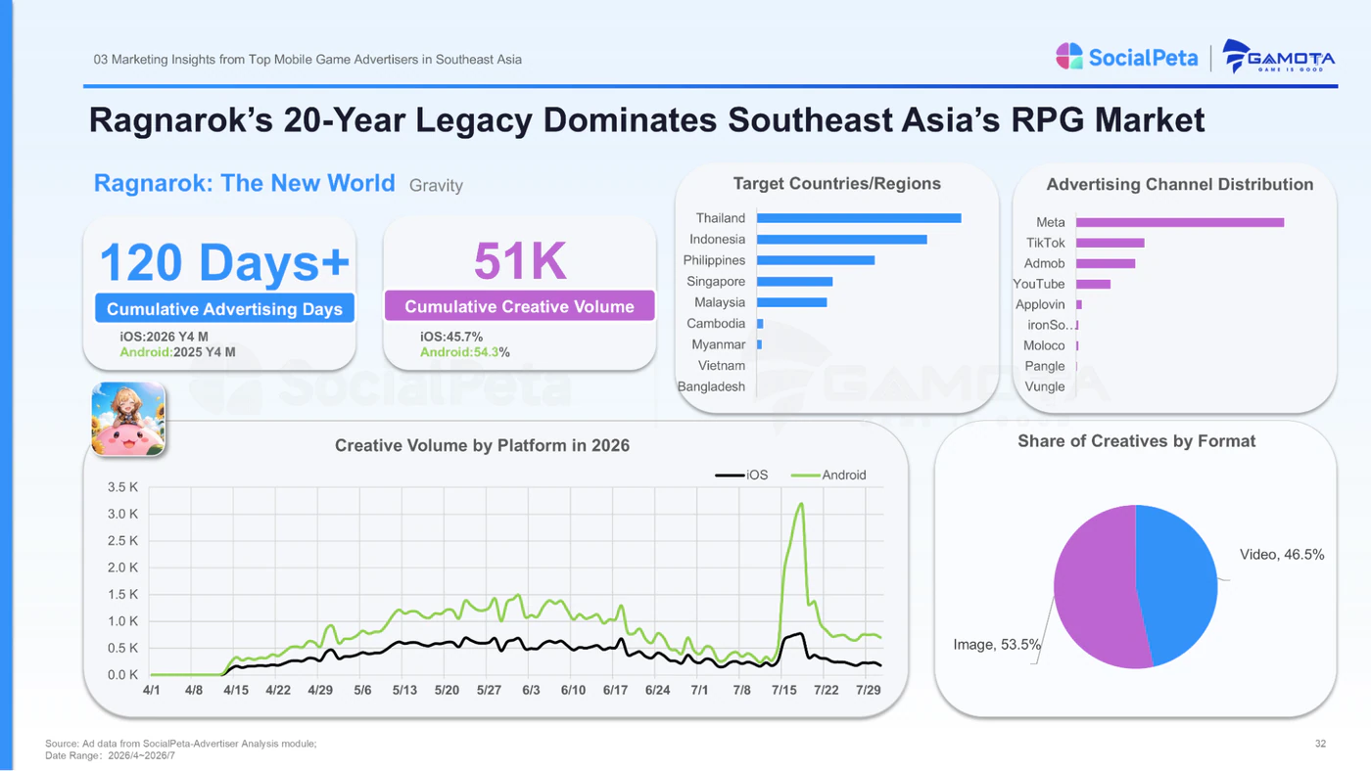Click the section header 03 Marketing Insights
The width and height of the screenshot is (1371, 771).
(307, 60)
